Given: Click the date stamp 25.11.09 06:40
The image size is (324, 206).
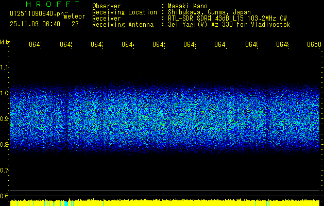Looking at the screenshot, I should pyautogui.click(x=35, y=24).
